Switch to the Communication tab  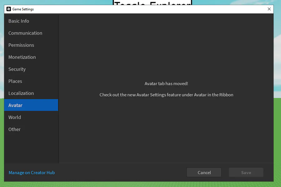coord(31,33)
